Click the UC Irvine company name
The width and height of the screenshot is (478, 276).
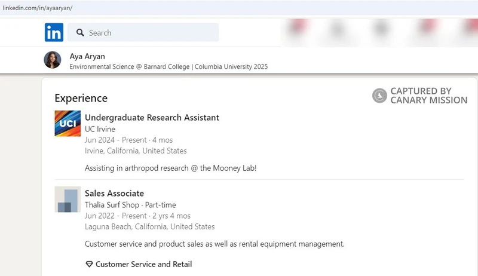coord(100,129)
